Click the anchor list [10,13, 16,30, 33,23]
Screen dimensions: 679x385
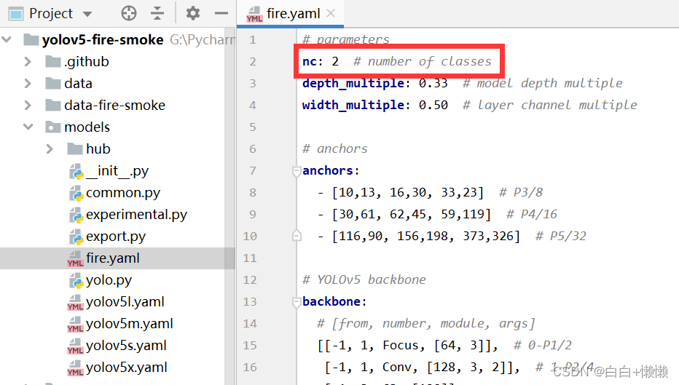coord(407,192)
